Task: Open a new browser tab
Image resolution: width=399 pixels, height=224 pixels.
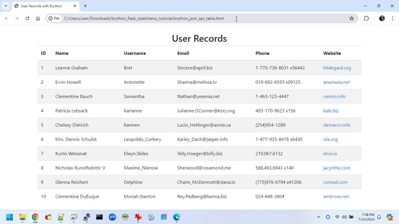Action: [85, 6]
